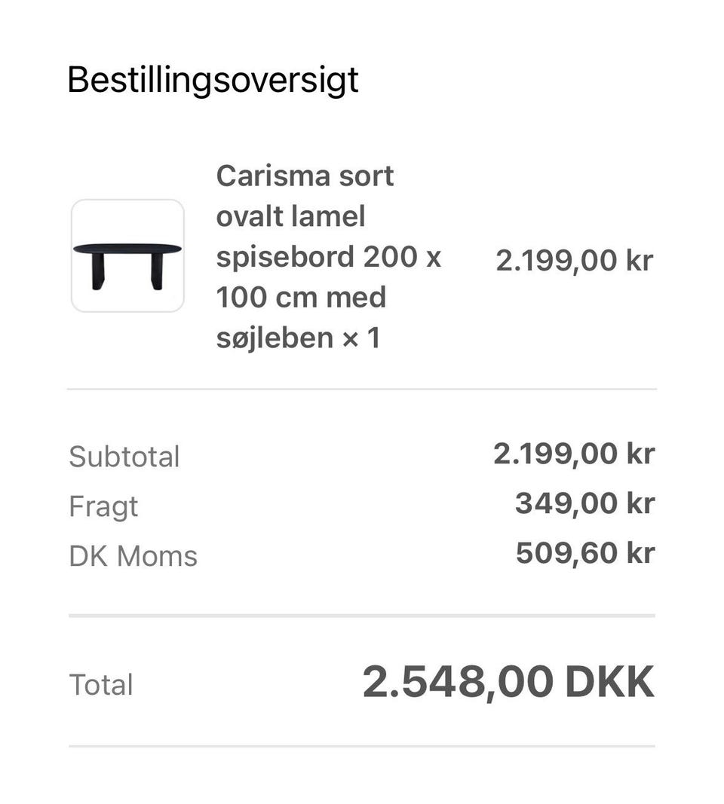
Task: Click the VAT amount 509,60 kr
Action: (585, 553)
